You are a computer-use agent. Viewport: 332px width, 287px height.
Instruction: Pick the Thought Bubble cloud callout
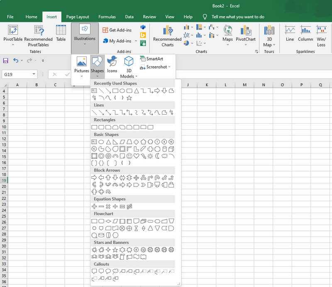point(115,271)
